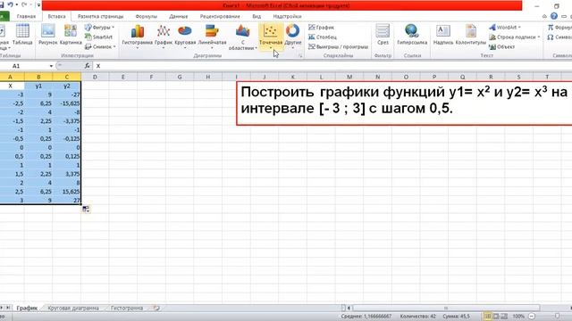Insert a Линейчатая bar chart

coord(212,37)
